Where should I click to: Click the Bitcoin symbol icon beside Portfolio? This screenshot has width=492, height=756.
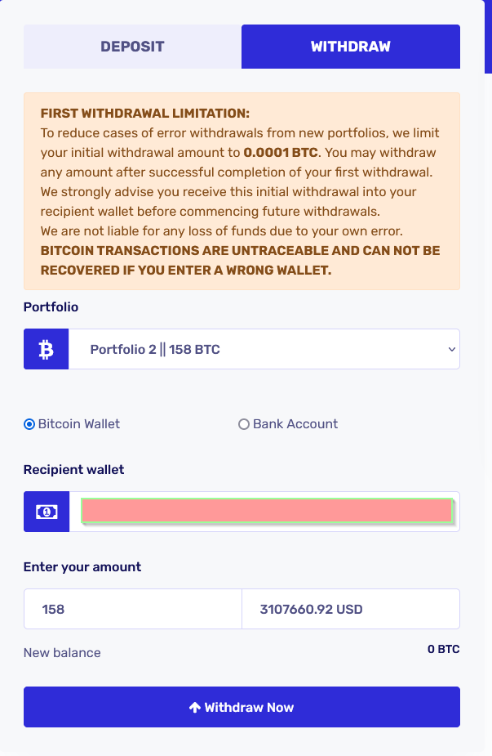tap(47, 349)
